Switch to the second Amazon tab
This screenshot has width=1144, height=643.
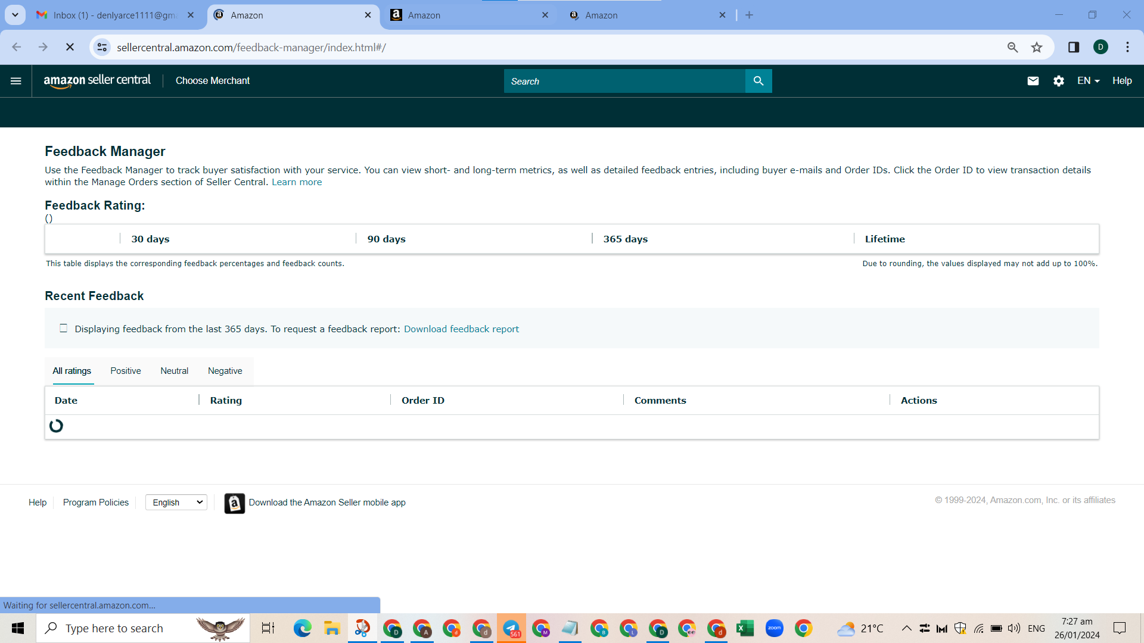coord(470,15)
